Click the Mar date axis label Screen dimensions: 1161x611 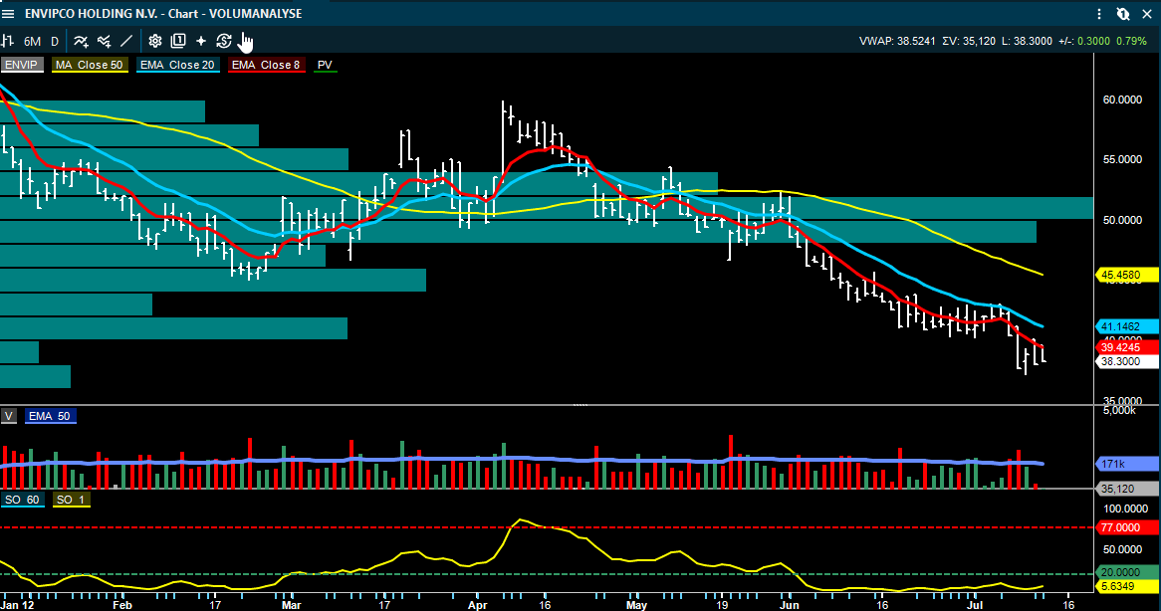pyautogui.click(x=292, y=605)
